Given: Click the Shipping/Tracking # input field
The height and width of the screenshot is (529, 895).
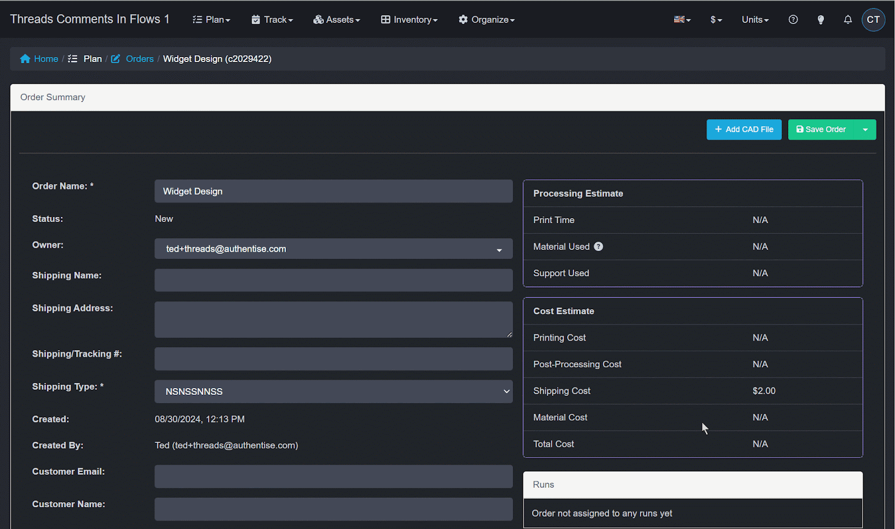Looking at the screenshot, I should tap(333, 359).
